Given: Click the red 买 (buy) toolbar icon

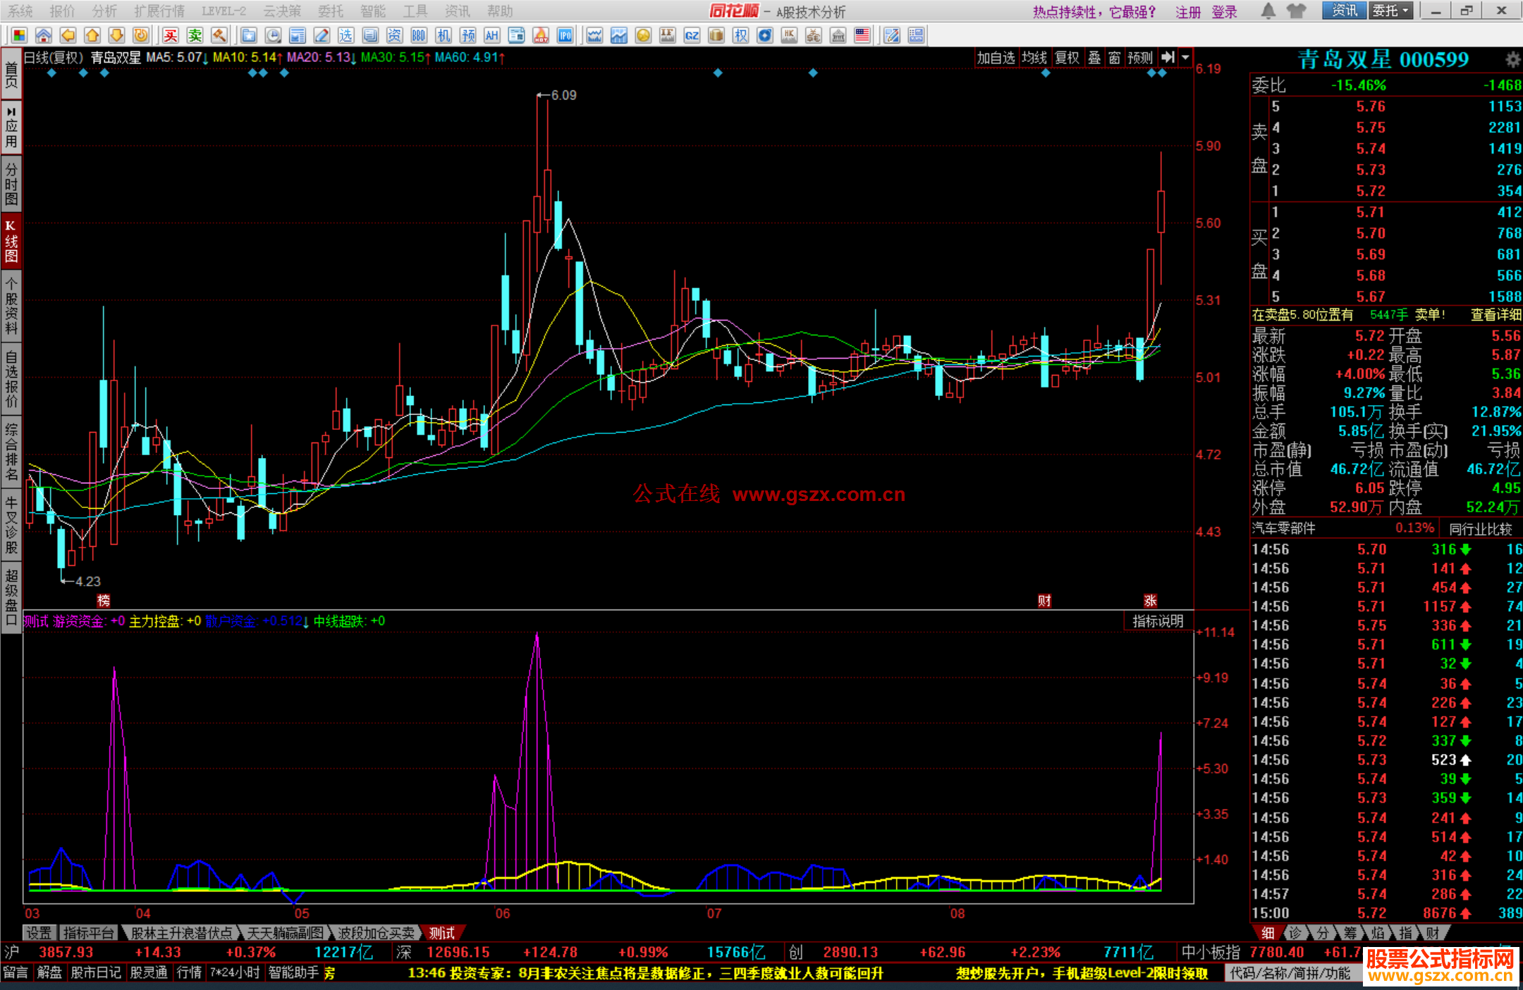Looking at the screenshot, I should (x=171, y=35).
